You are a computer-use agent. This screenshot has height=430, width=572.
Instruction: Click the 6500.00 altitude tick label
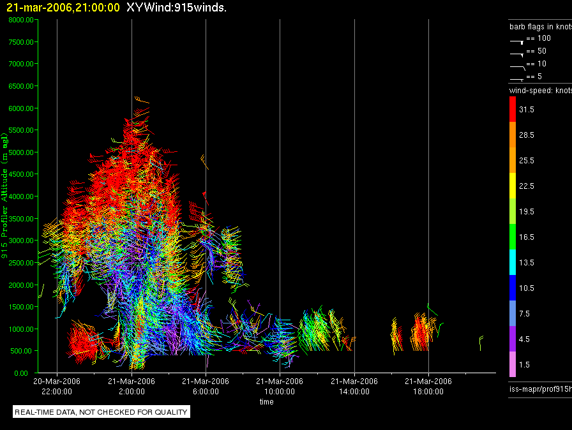21,86
